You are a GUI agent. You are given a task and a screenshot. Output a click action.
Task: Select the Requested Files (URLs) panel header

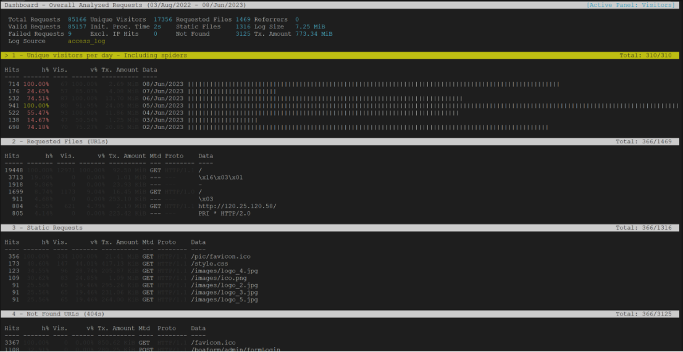340,141
